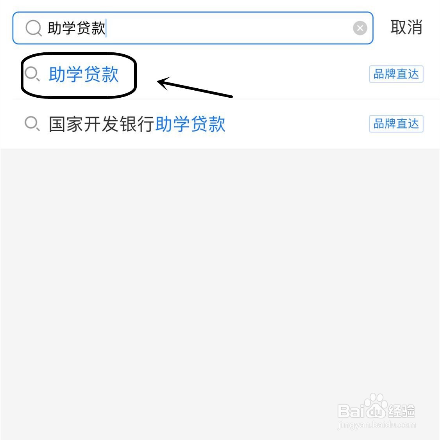Tap the 取消 cancel button

tap(406, 27)
